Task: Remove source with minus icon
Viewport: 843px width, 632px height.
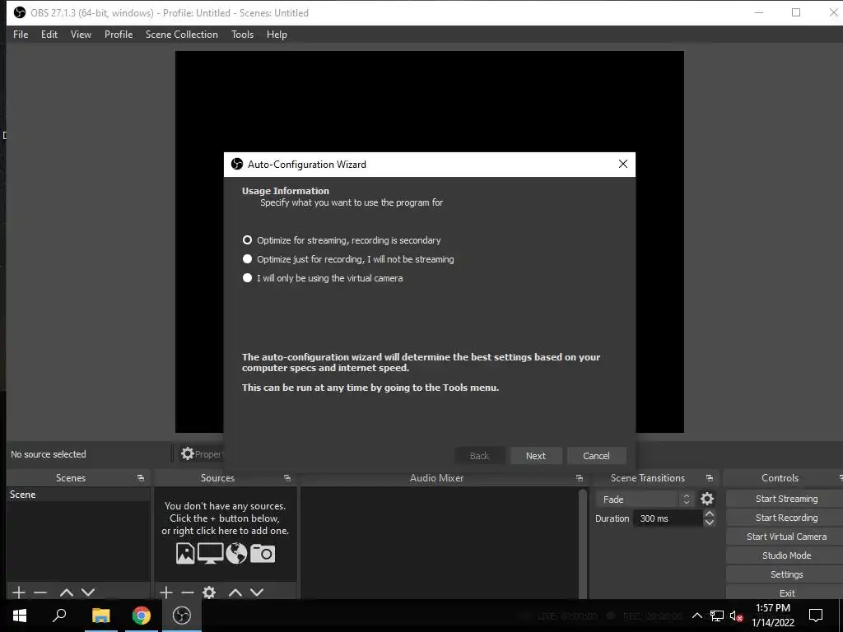Action: pos(188,592)
